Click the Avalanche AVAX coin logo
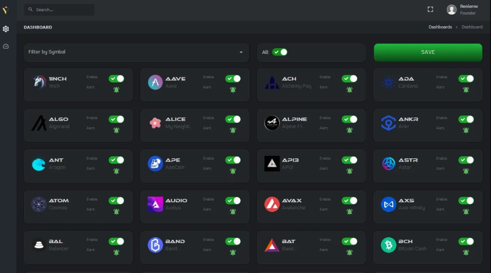The width and height of the screenshot is (491, 273). [272, 204]
